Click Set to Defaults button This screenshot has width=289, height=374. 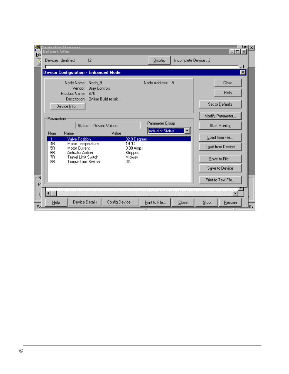click(x=220, y=104)
